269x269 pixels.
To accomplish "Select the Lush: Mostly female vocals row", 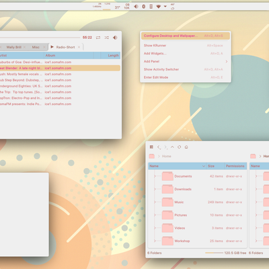I will [60, 74].
